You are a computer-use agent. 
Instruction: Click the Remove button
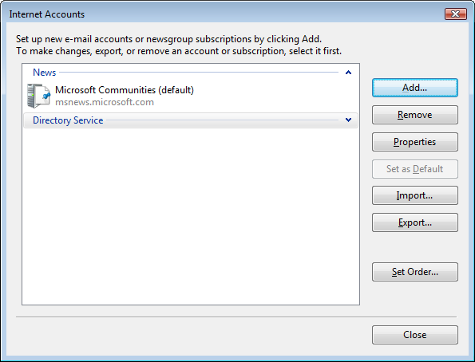tap(414, 115)
